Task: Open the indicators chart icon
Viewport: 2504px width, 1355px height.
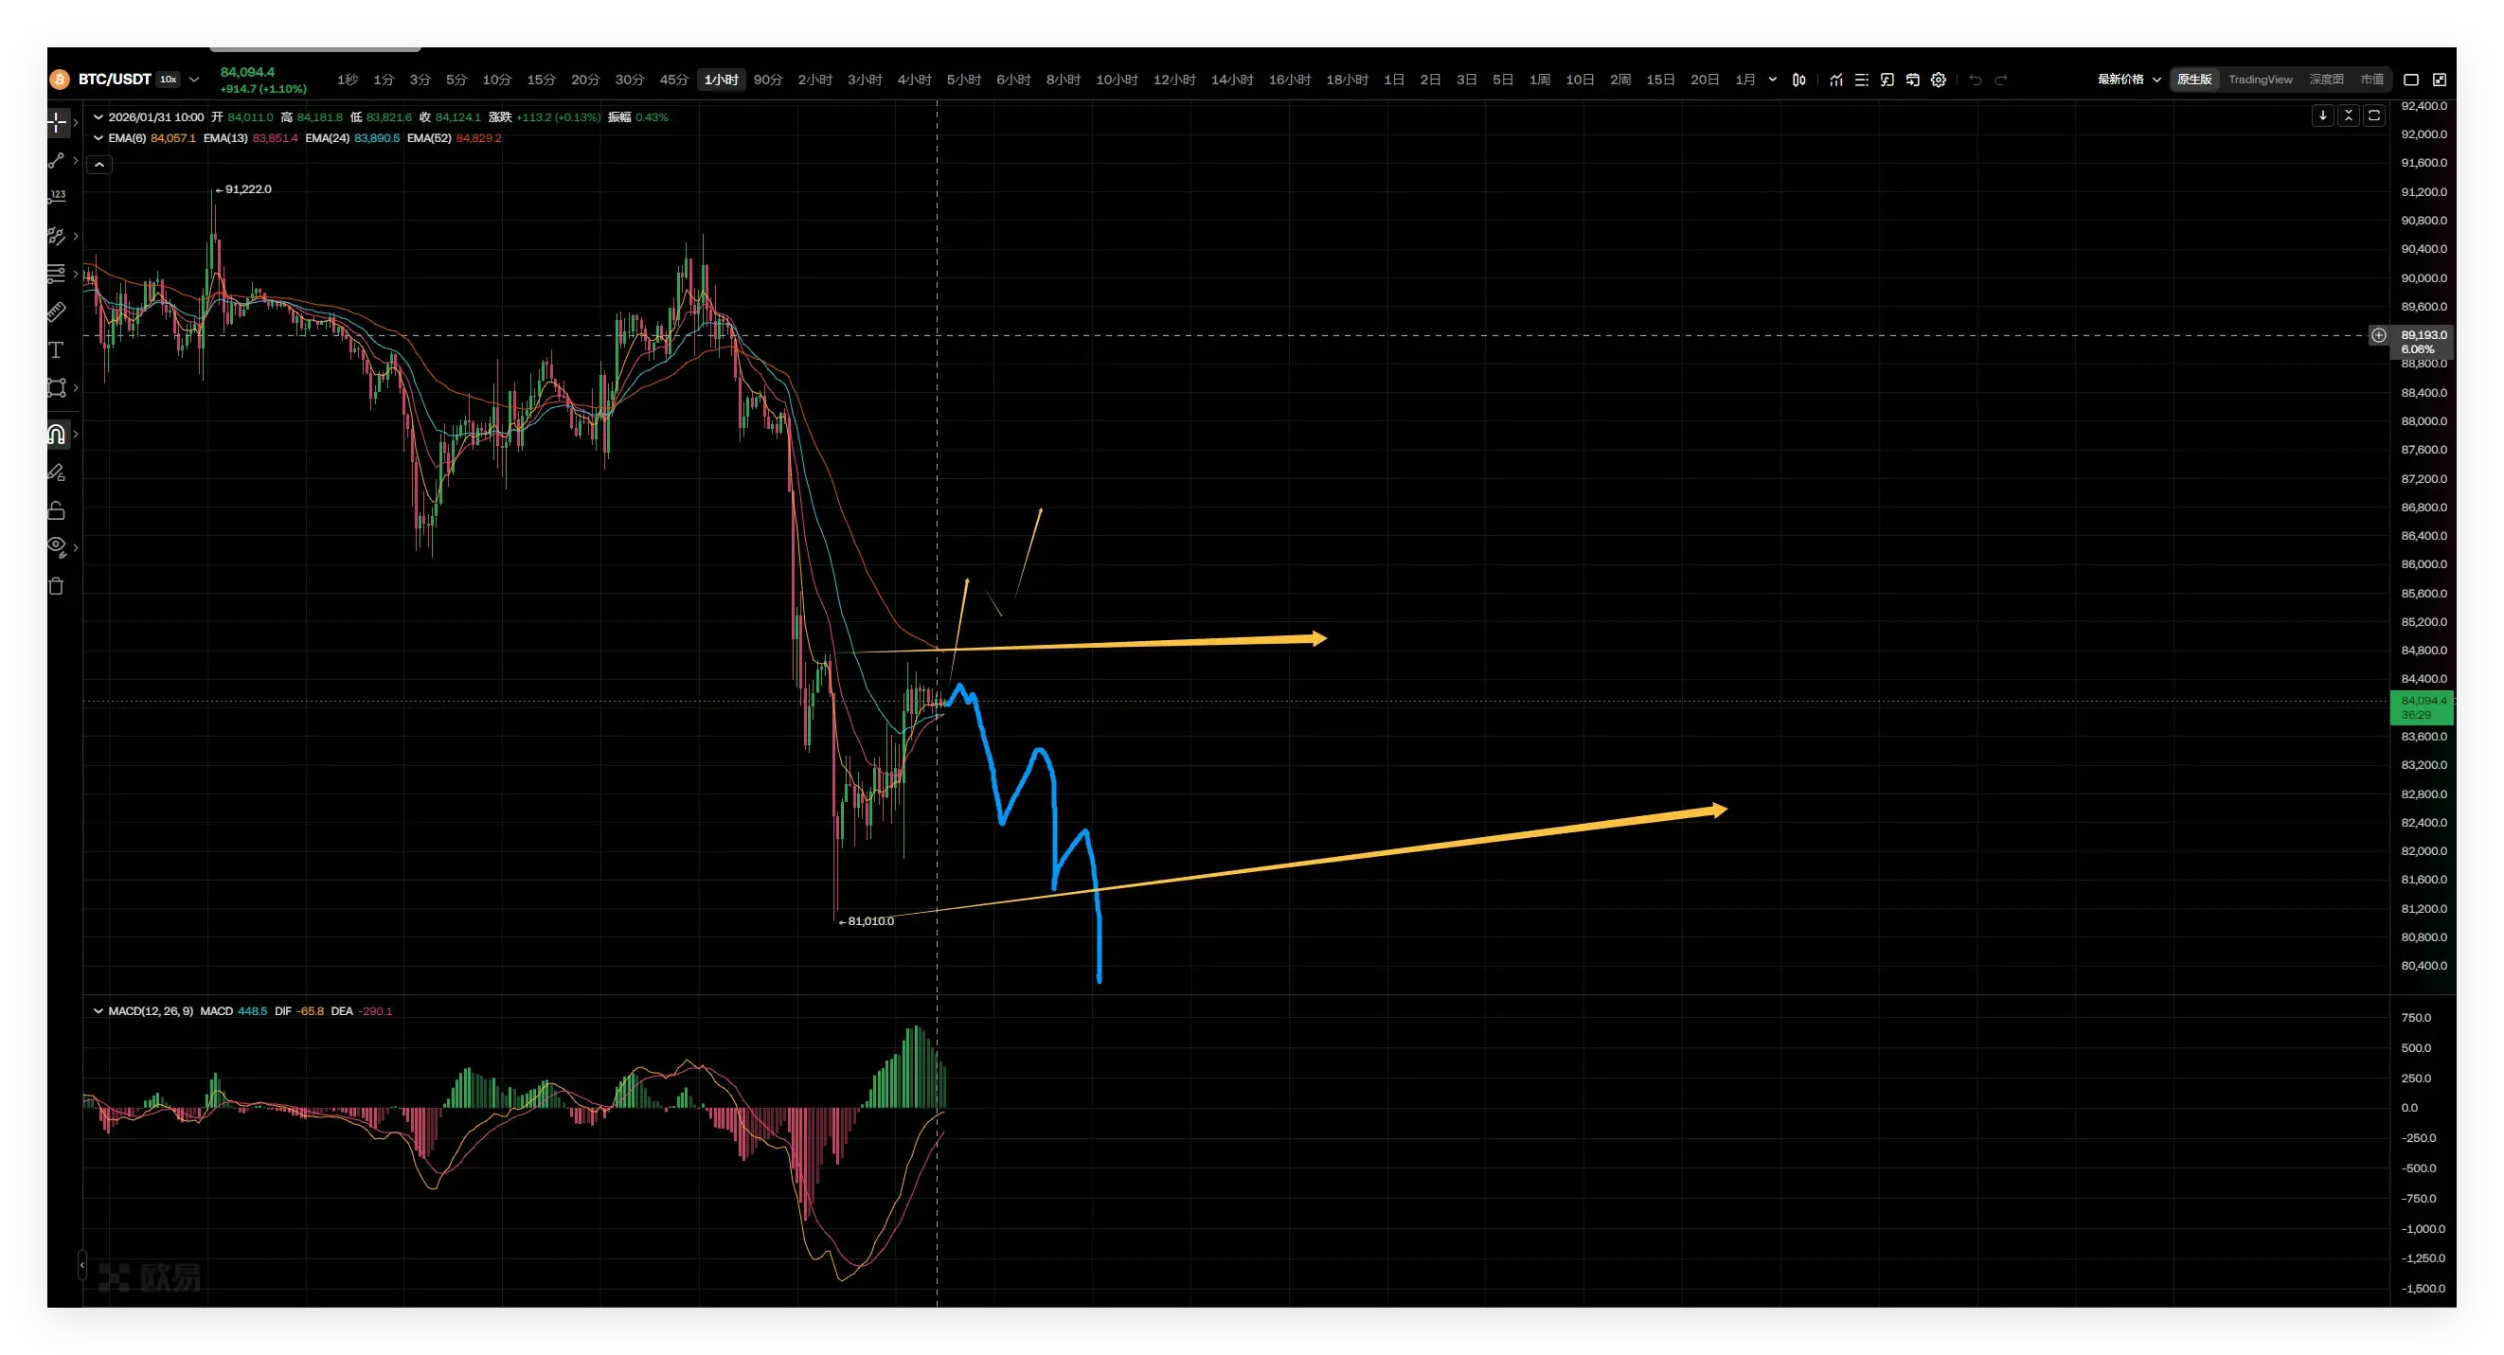Action: [1835, 80]
